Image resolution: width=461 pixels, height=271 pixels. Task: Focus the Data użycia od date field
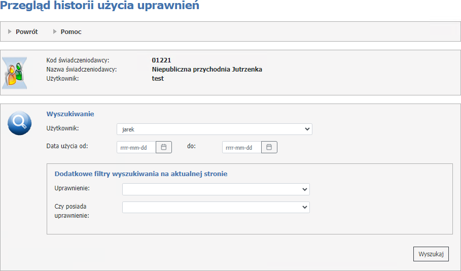pyautogui.click(x=136, y=147)
